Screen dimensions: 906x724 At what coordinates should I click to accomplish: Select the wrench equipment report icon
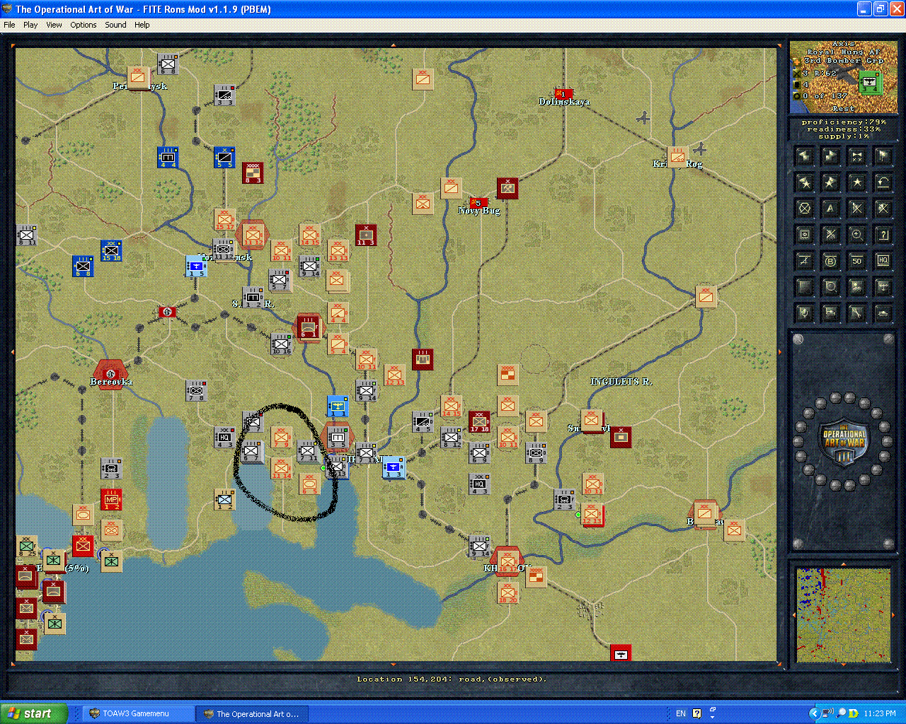click(x=857, y=312)
